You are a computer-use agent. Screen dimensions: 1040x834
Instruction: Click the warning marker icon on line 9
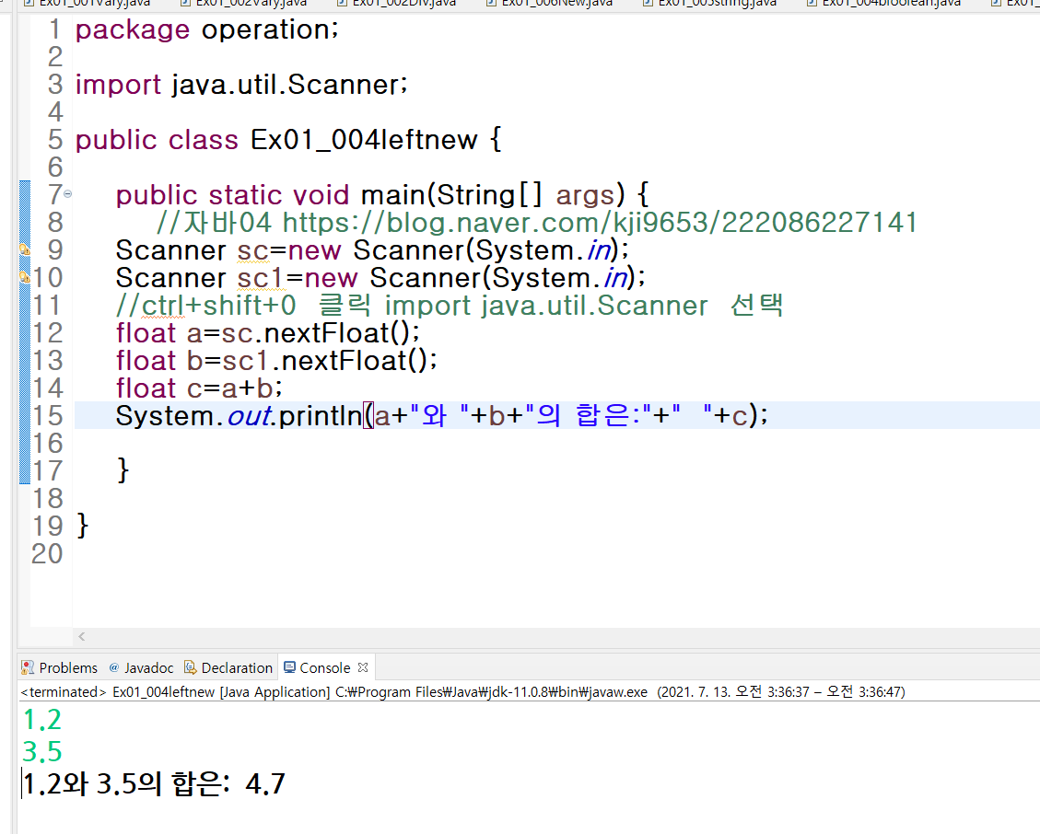[x=25, y=250]
